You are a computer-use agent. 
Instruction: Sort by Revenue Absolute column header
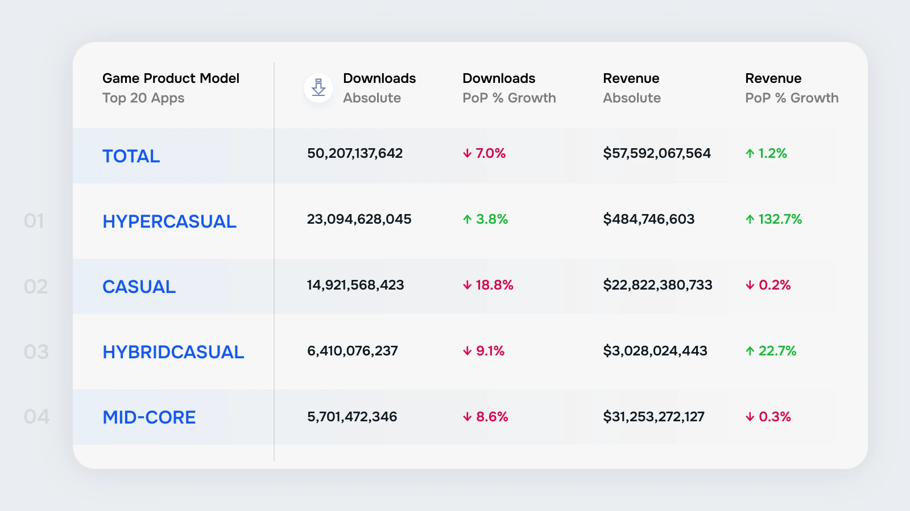632,88
